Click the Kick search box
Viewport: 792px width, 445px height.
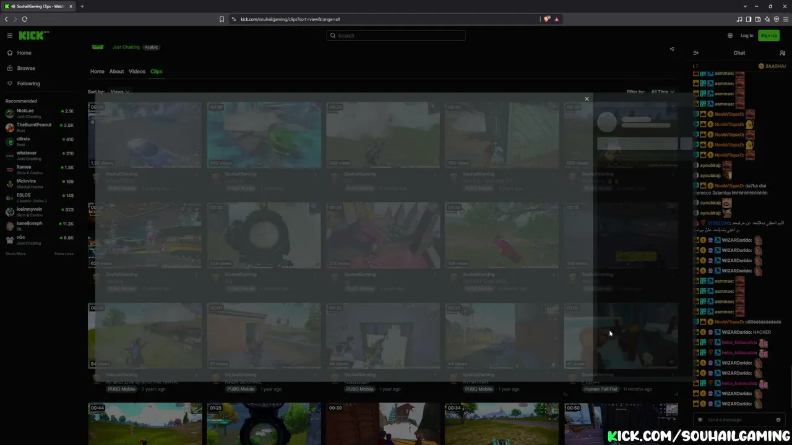396,36
